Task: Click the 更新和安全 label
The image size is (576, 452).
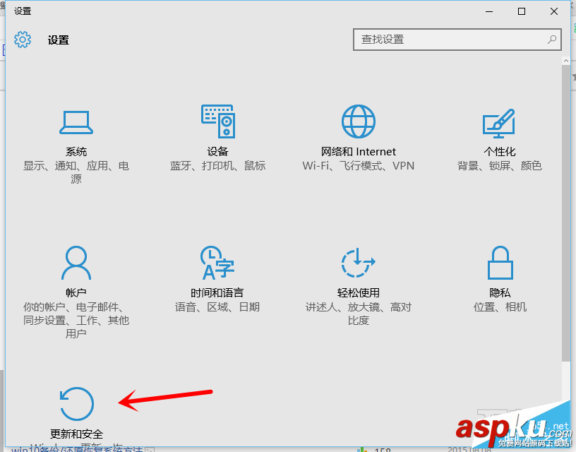Action: pos(76,434)
